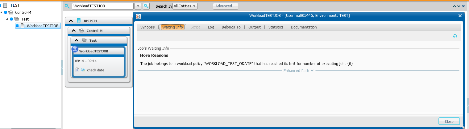Click the hourglass wait status icon on WorkloadTESTJOB
This screenshot has width=469, height=129.
(x=75, y=49)
